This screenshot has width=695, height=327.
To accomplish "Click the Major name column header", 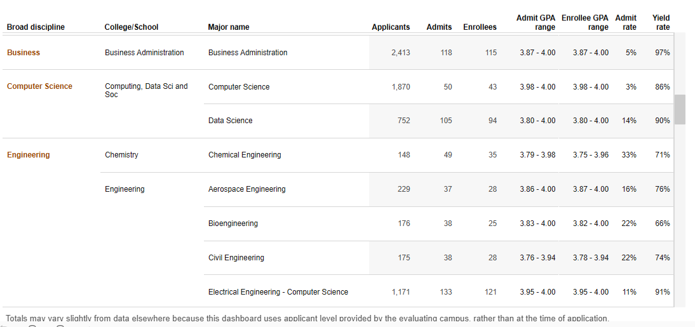I will [229, 27].
